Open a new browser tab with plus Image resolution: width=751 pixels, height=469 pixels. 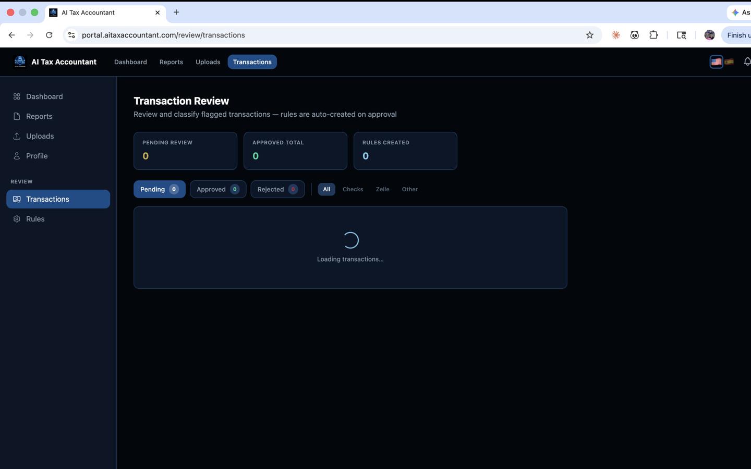(x=176, y=12)
